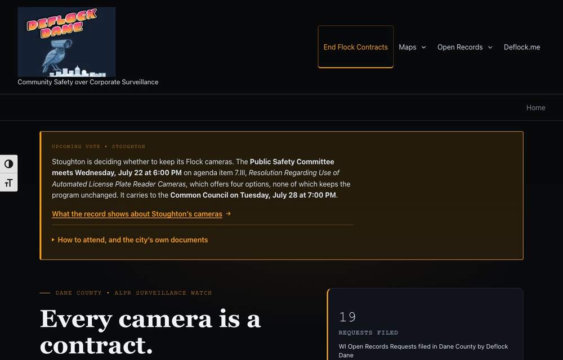Image resolution: width=563 pixels, height=360 pixels.
Task: Open the Open Records menu item
Action: pyautogui.click(x=460, y=47)
